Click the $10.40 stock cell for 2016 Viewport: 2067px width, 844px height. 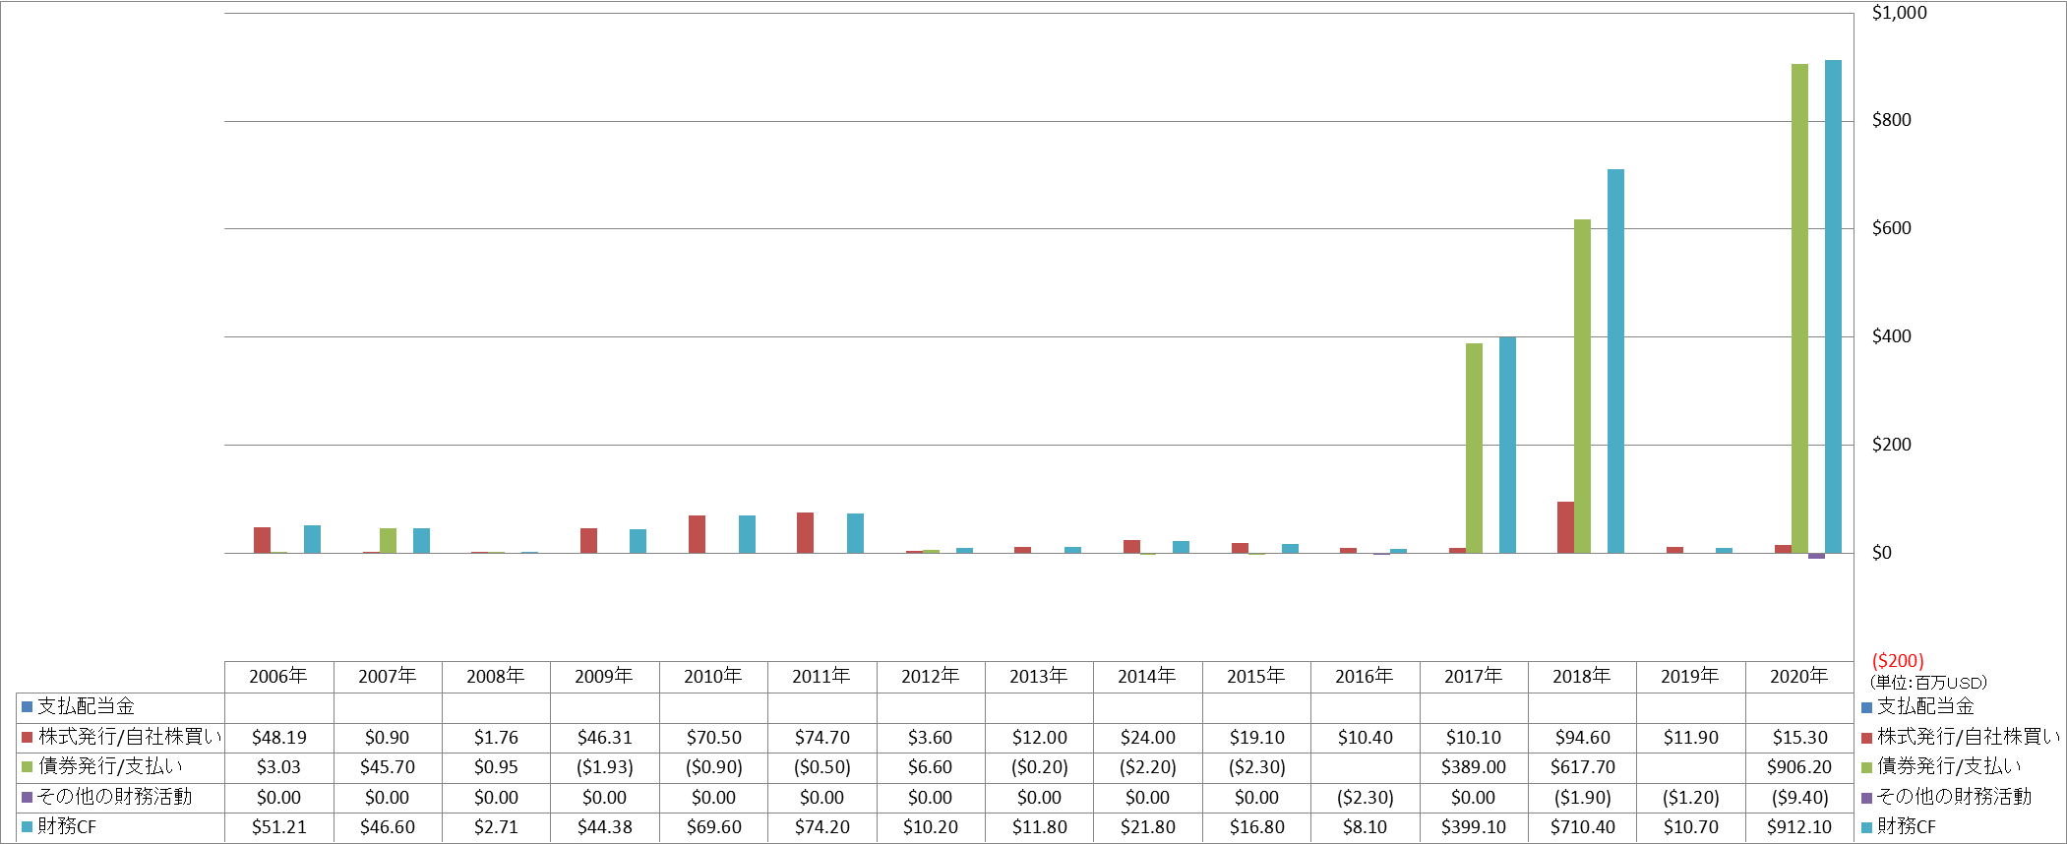click(1366, 738)
